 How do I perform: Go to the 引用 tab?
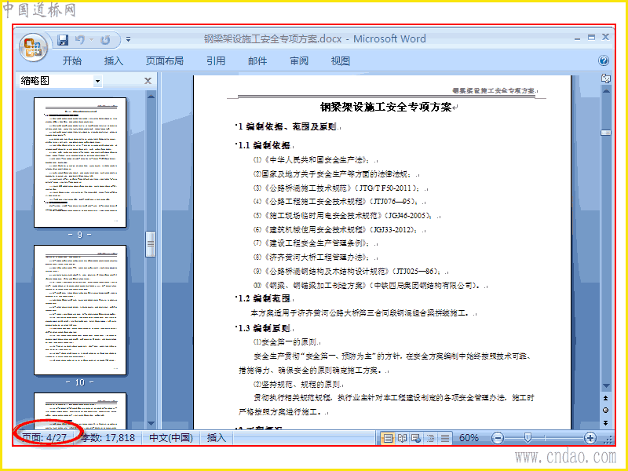[216, 61]
